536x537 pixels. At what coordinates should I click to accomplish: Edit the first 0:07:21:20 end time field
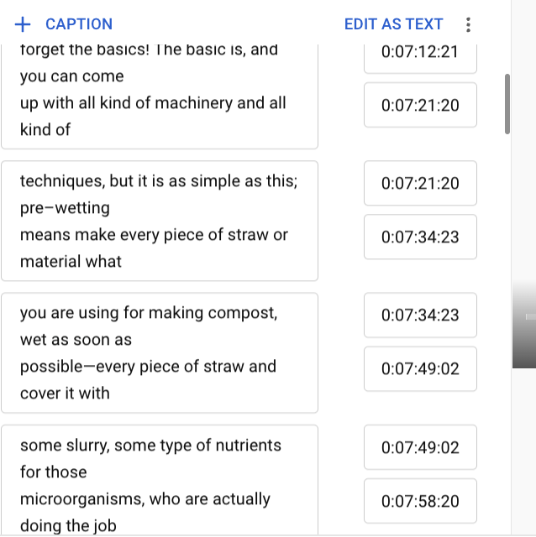[420, 105]
